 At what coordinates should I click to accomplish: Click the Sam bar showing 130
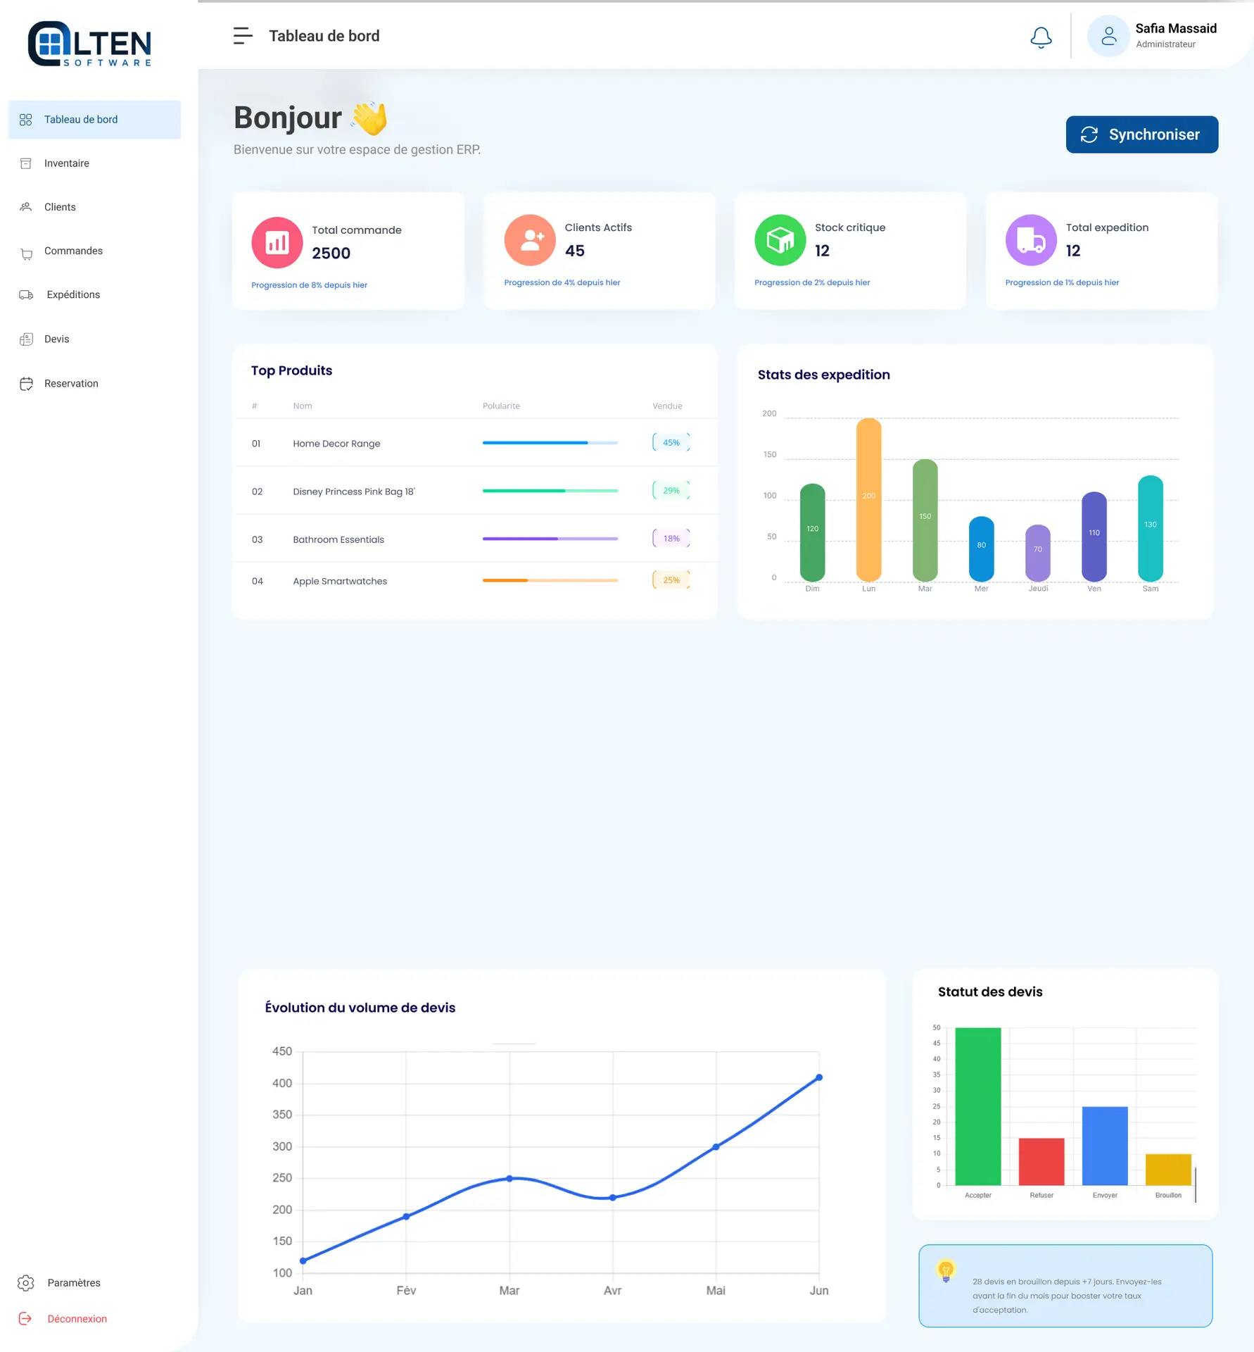(x=1151, y=529)
